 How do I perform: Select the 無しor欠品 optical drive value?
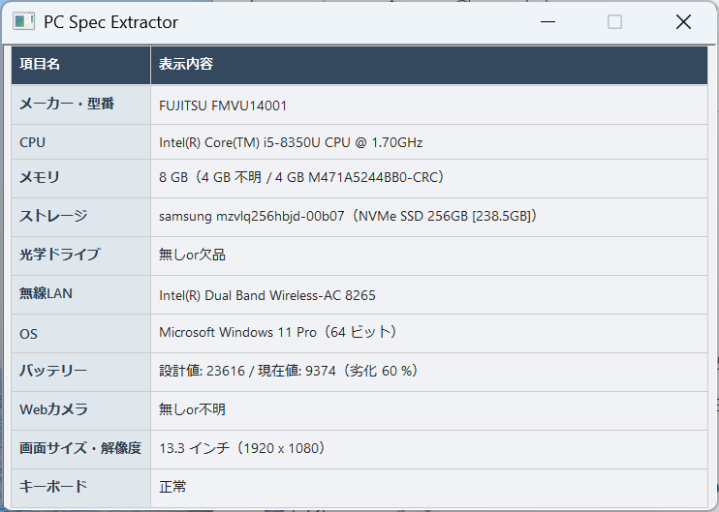[192, 255]
